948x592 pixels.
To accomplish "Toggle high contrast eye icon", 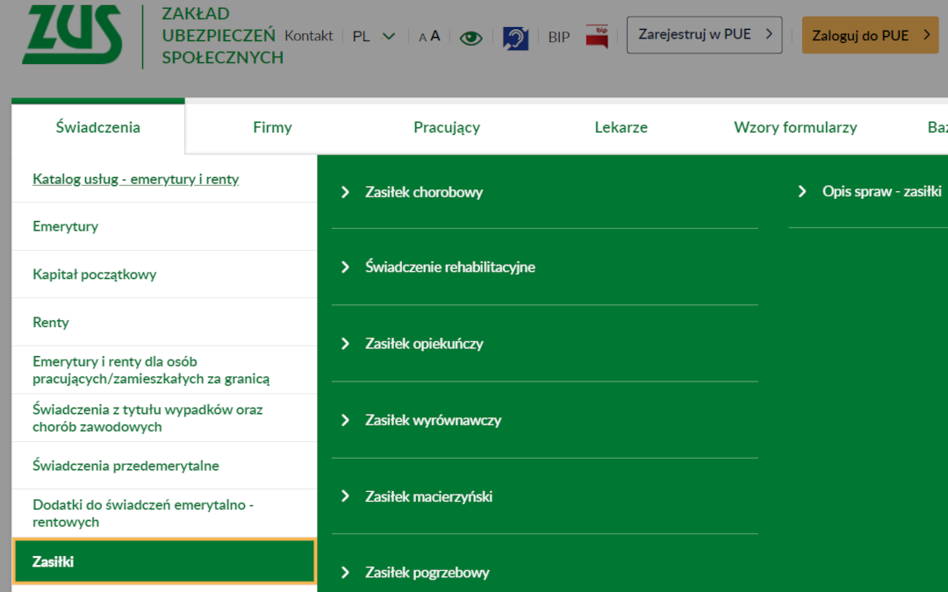I will (470, 38).
